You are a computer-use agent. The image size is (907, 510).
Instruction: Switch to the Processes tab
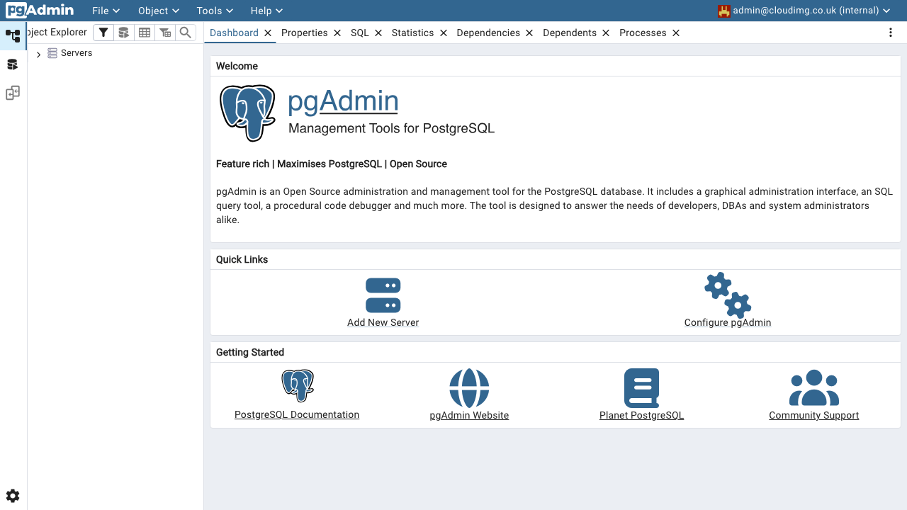point(643,33)
